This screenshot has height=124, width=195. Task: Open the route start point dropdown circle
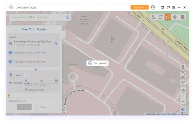(10, 43)
